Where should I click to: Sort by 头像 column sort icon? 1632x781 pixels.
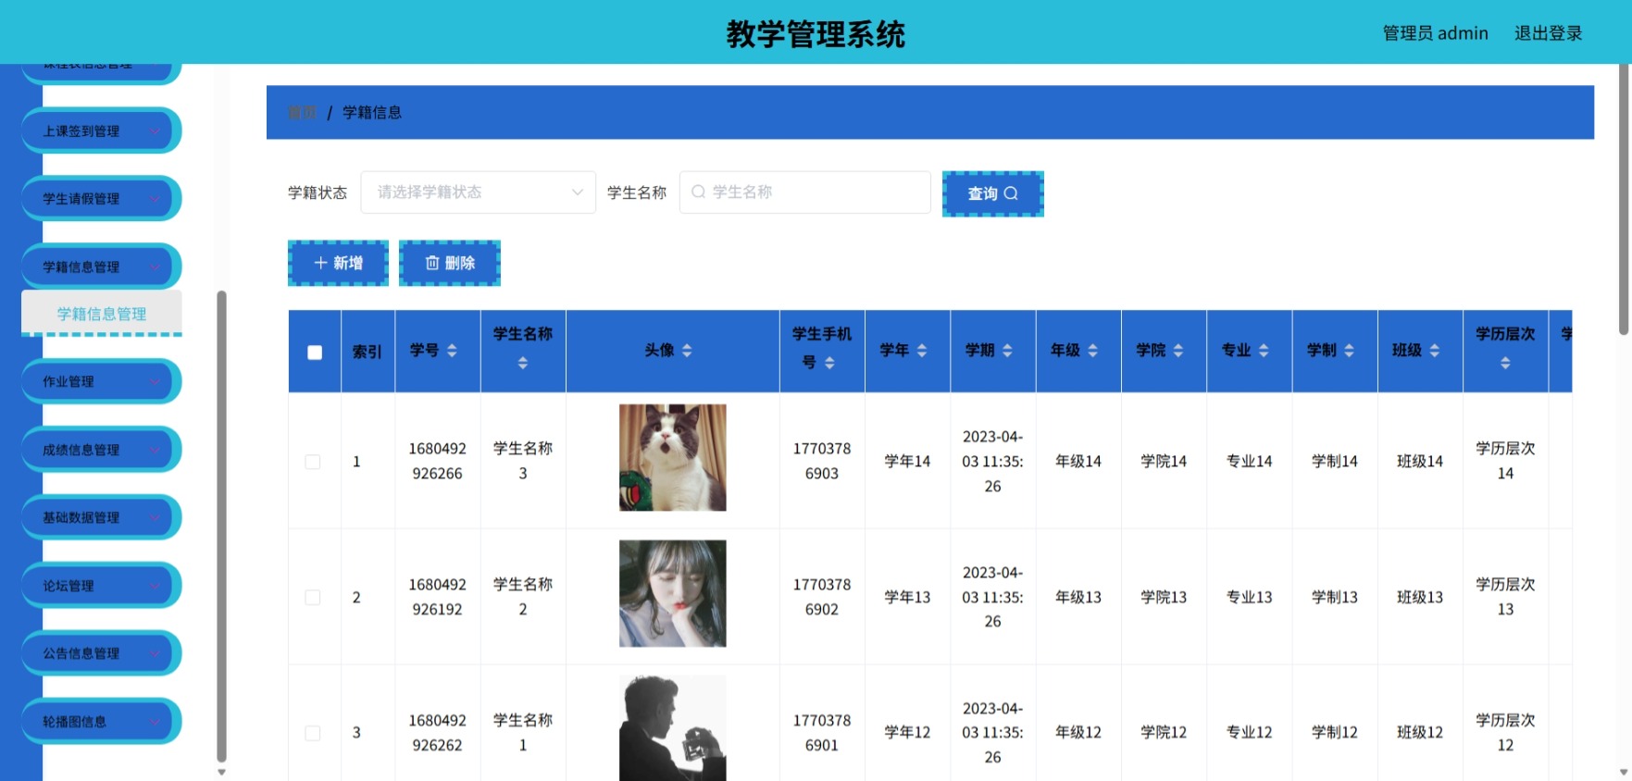click(687, 351)
